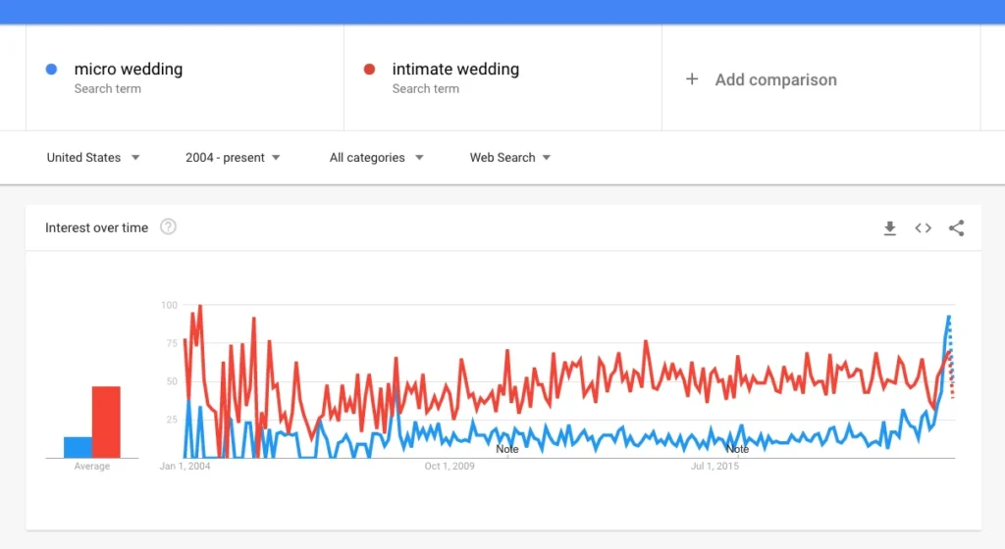1005x549 pixels.
Task: Share the Interest over time chart
Action: pyautogui.click(x=956, y=228)
